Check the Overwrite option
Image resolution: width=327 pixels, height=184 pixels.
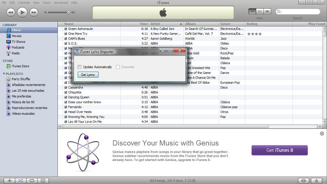coord(118,67)
